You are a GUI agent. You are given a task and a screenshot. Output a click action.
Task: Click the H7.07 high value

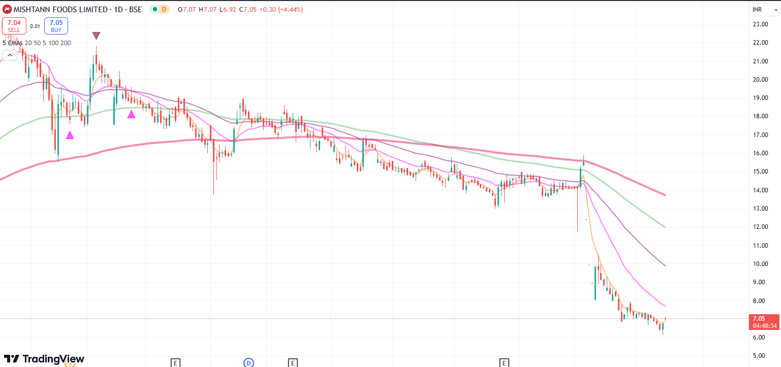click(207, 9)
